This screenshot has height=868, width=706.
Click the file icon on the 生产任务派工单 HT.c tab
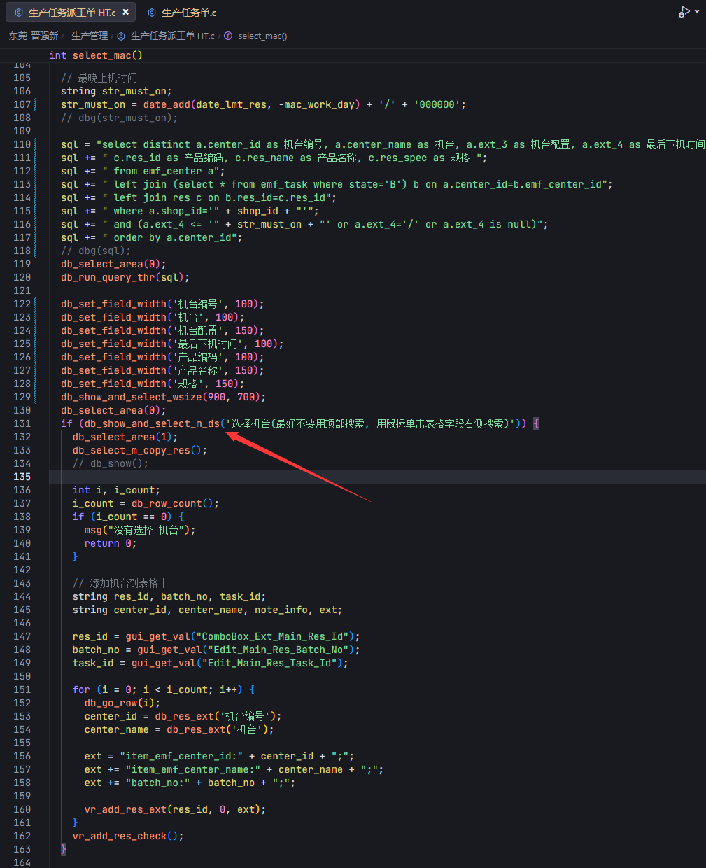19,13
